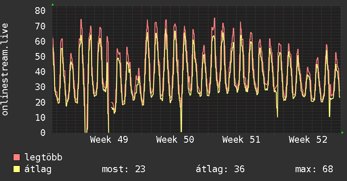Click the 0 y-axis label

pyautogui.click(x=43, y=133)
